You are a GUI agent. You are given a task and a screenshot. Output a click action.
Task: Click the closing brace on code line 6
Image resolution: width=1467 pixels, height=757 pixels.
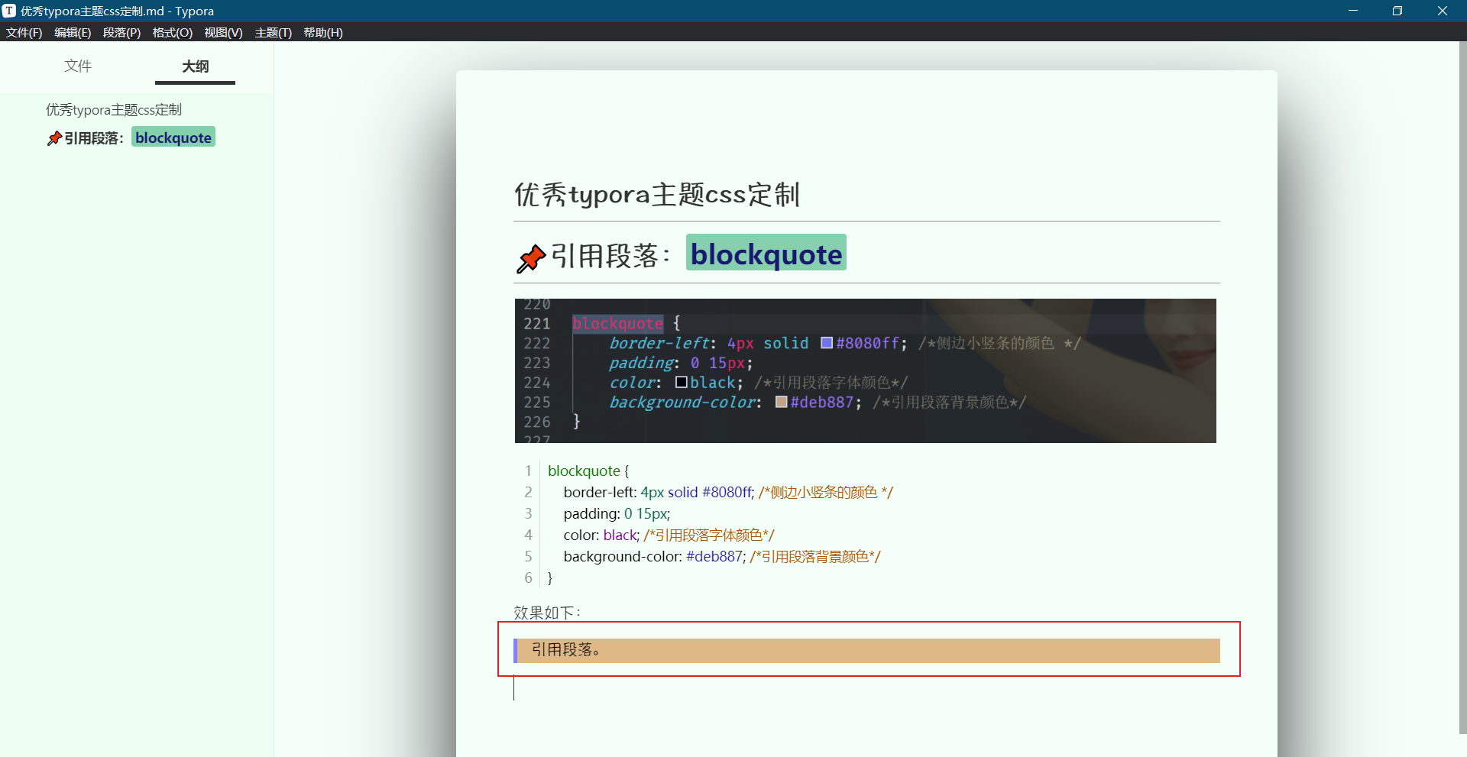[x=550, y=577]
